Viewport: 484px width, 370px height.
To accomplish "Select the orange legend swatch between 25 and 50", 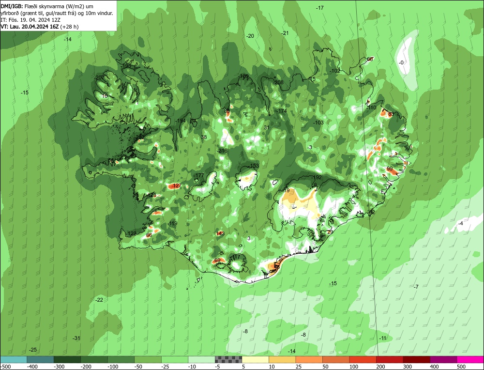I will tap(309, 359).
